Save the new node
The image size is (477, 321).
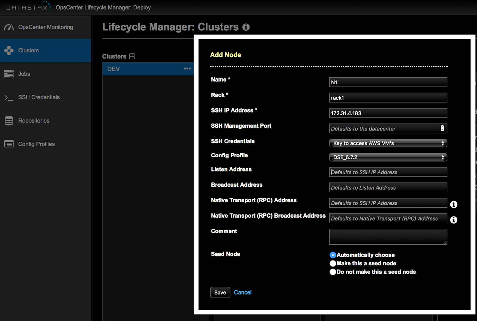220,292
